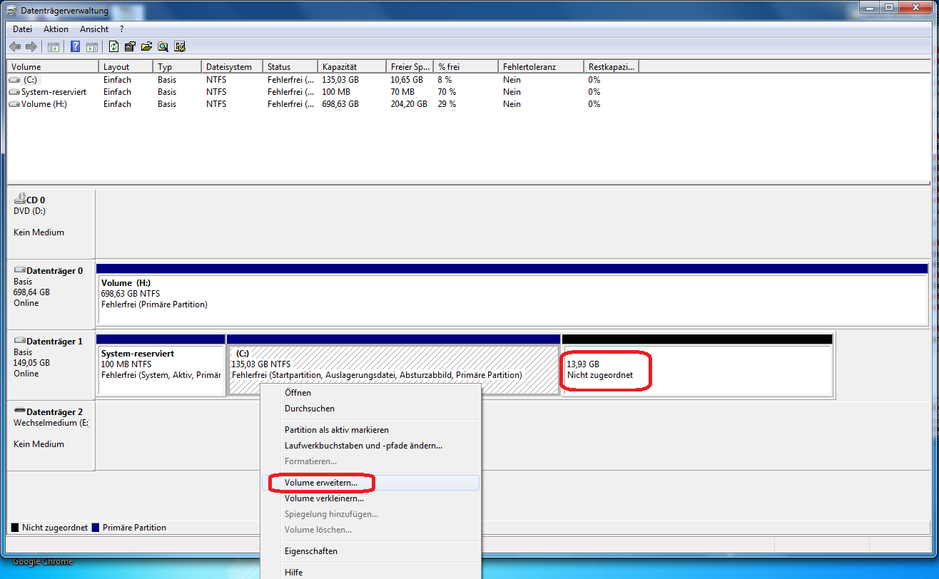The image size is (939, 579).
Task: Sort list by Kapazität column header
Action: tap(351, 67)
